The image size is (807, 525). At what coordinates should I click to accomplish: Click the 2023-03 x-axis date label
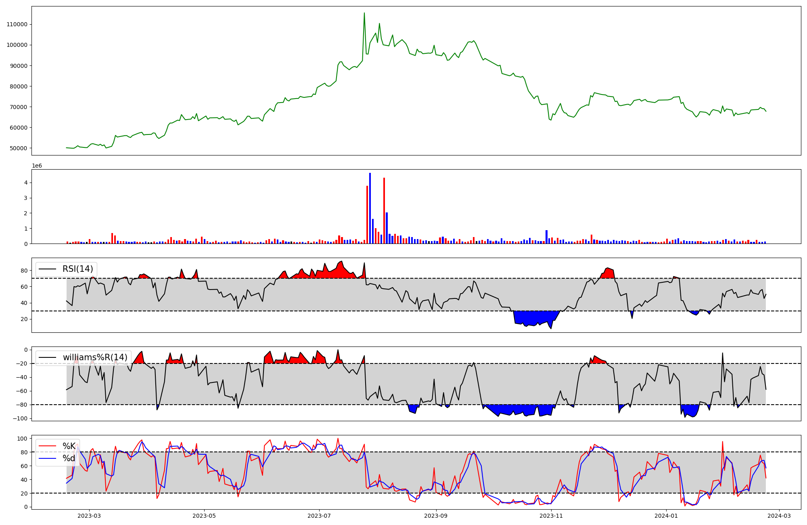89,516
